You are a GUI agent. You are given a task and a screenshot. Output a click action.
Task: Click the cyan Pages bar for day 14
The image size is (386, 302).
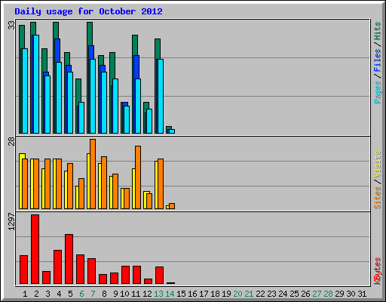pyautogui.click(x=172, y=131)
